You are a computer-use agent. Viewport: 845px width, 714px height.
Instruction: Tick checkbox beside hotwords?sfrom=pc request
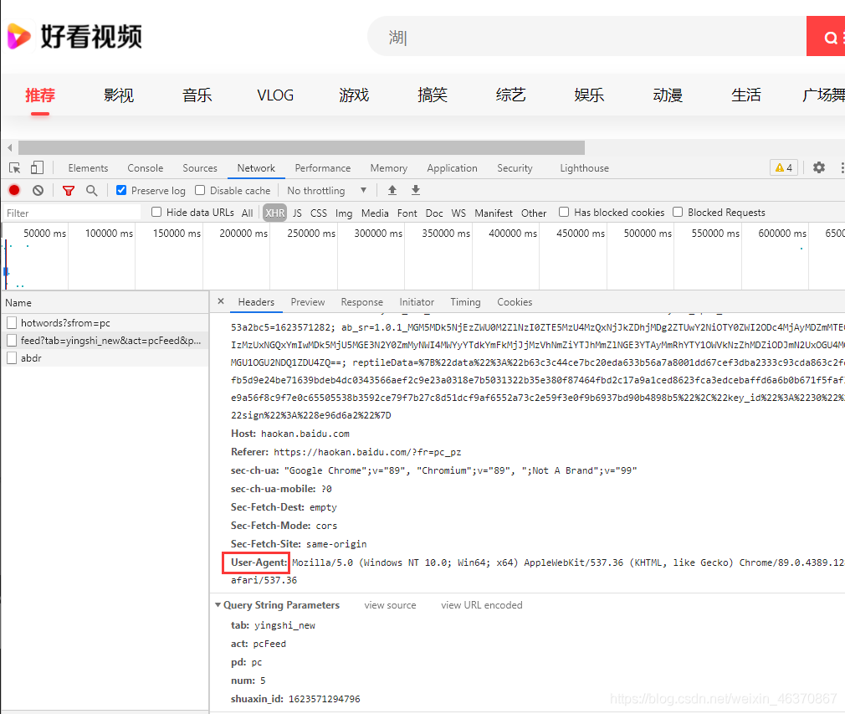(12, 323)
